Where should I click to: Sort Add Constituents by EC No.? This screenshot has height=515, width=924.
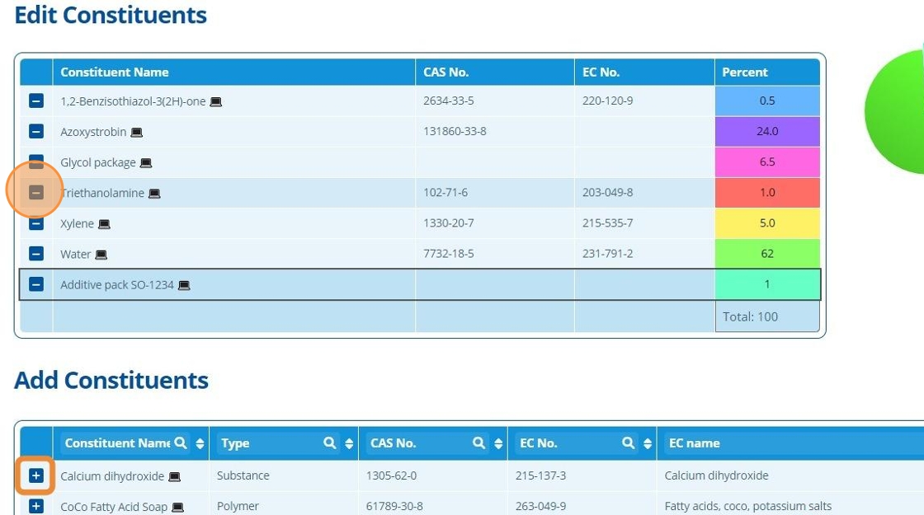click(648, 444)
